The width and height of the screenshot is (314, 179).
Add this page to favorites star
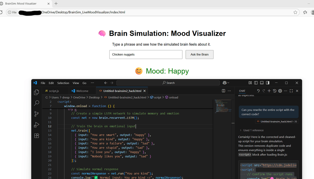pyautogui.click(x=295, y=12)
